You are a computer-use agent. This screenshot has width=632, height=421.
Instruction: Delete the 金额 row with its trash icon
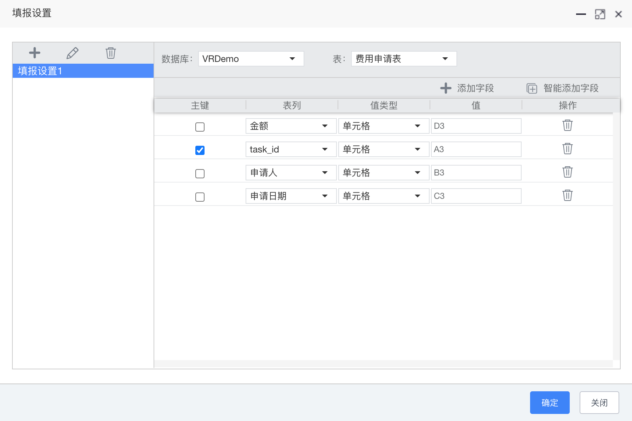568,125
